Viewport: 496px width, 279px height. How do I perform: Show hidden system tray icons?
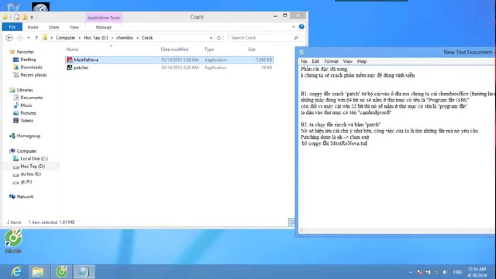410,272
